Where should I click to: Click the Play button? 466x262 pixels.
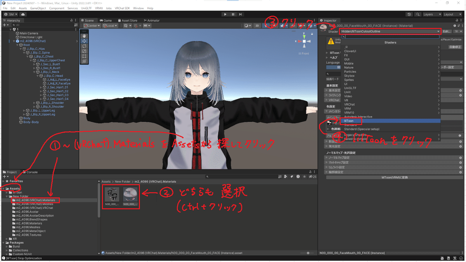coord(225,14)
